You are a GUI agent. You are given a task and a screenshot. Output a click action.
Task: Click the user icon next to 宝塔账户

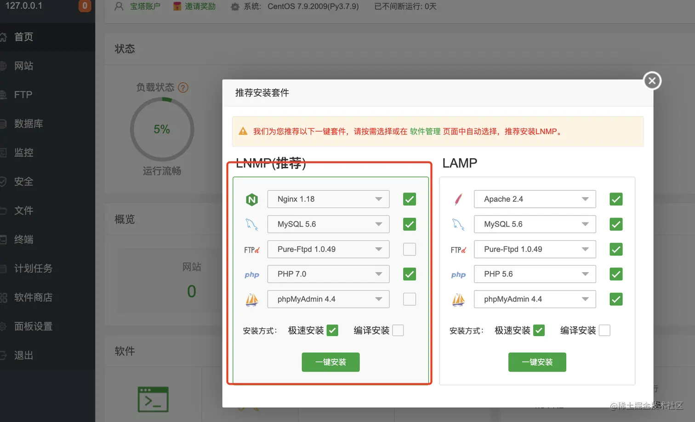coord(119,6)
